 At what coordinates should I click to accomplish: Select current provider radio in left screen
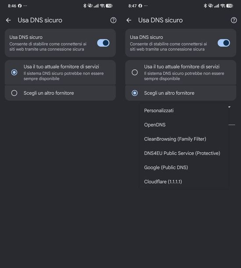coord(14,72)
